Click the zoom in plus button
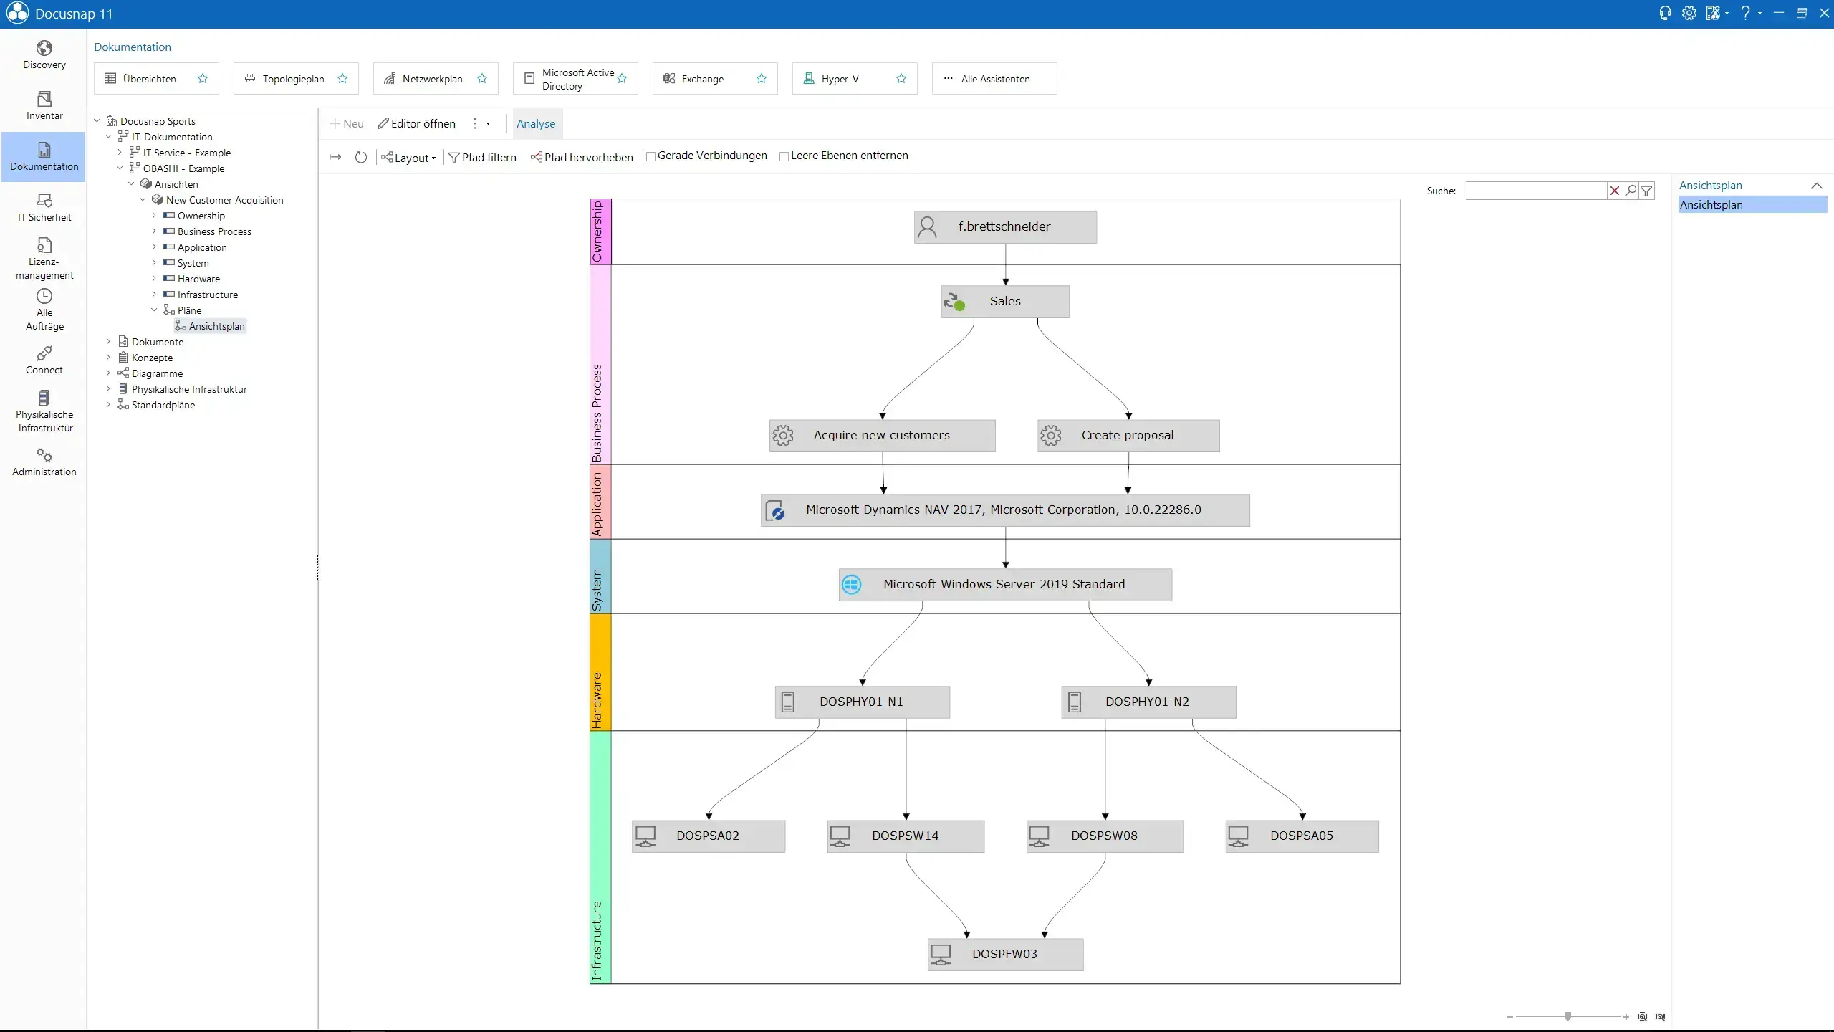Viewport: 1834px width, 1032px height. [1626, 1016]
